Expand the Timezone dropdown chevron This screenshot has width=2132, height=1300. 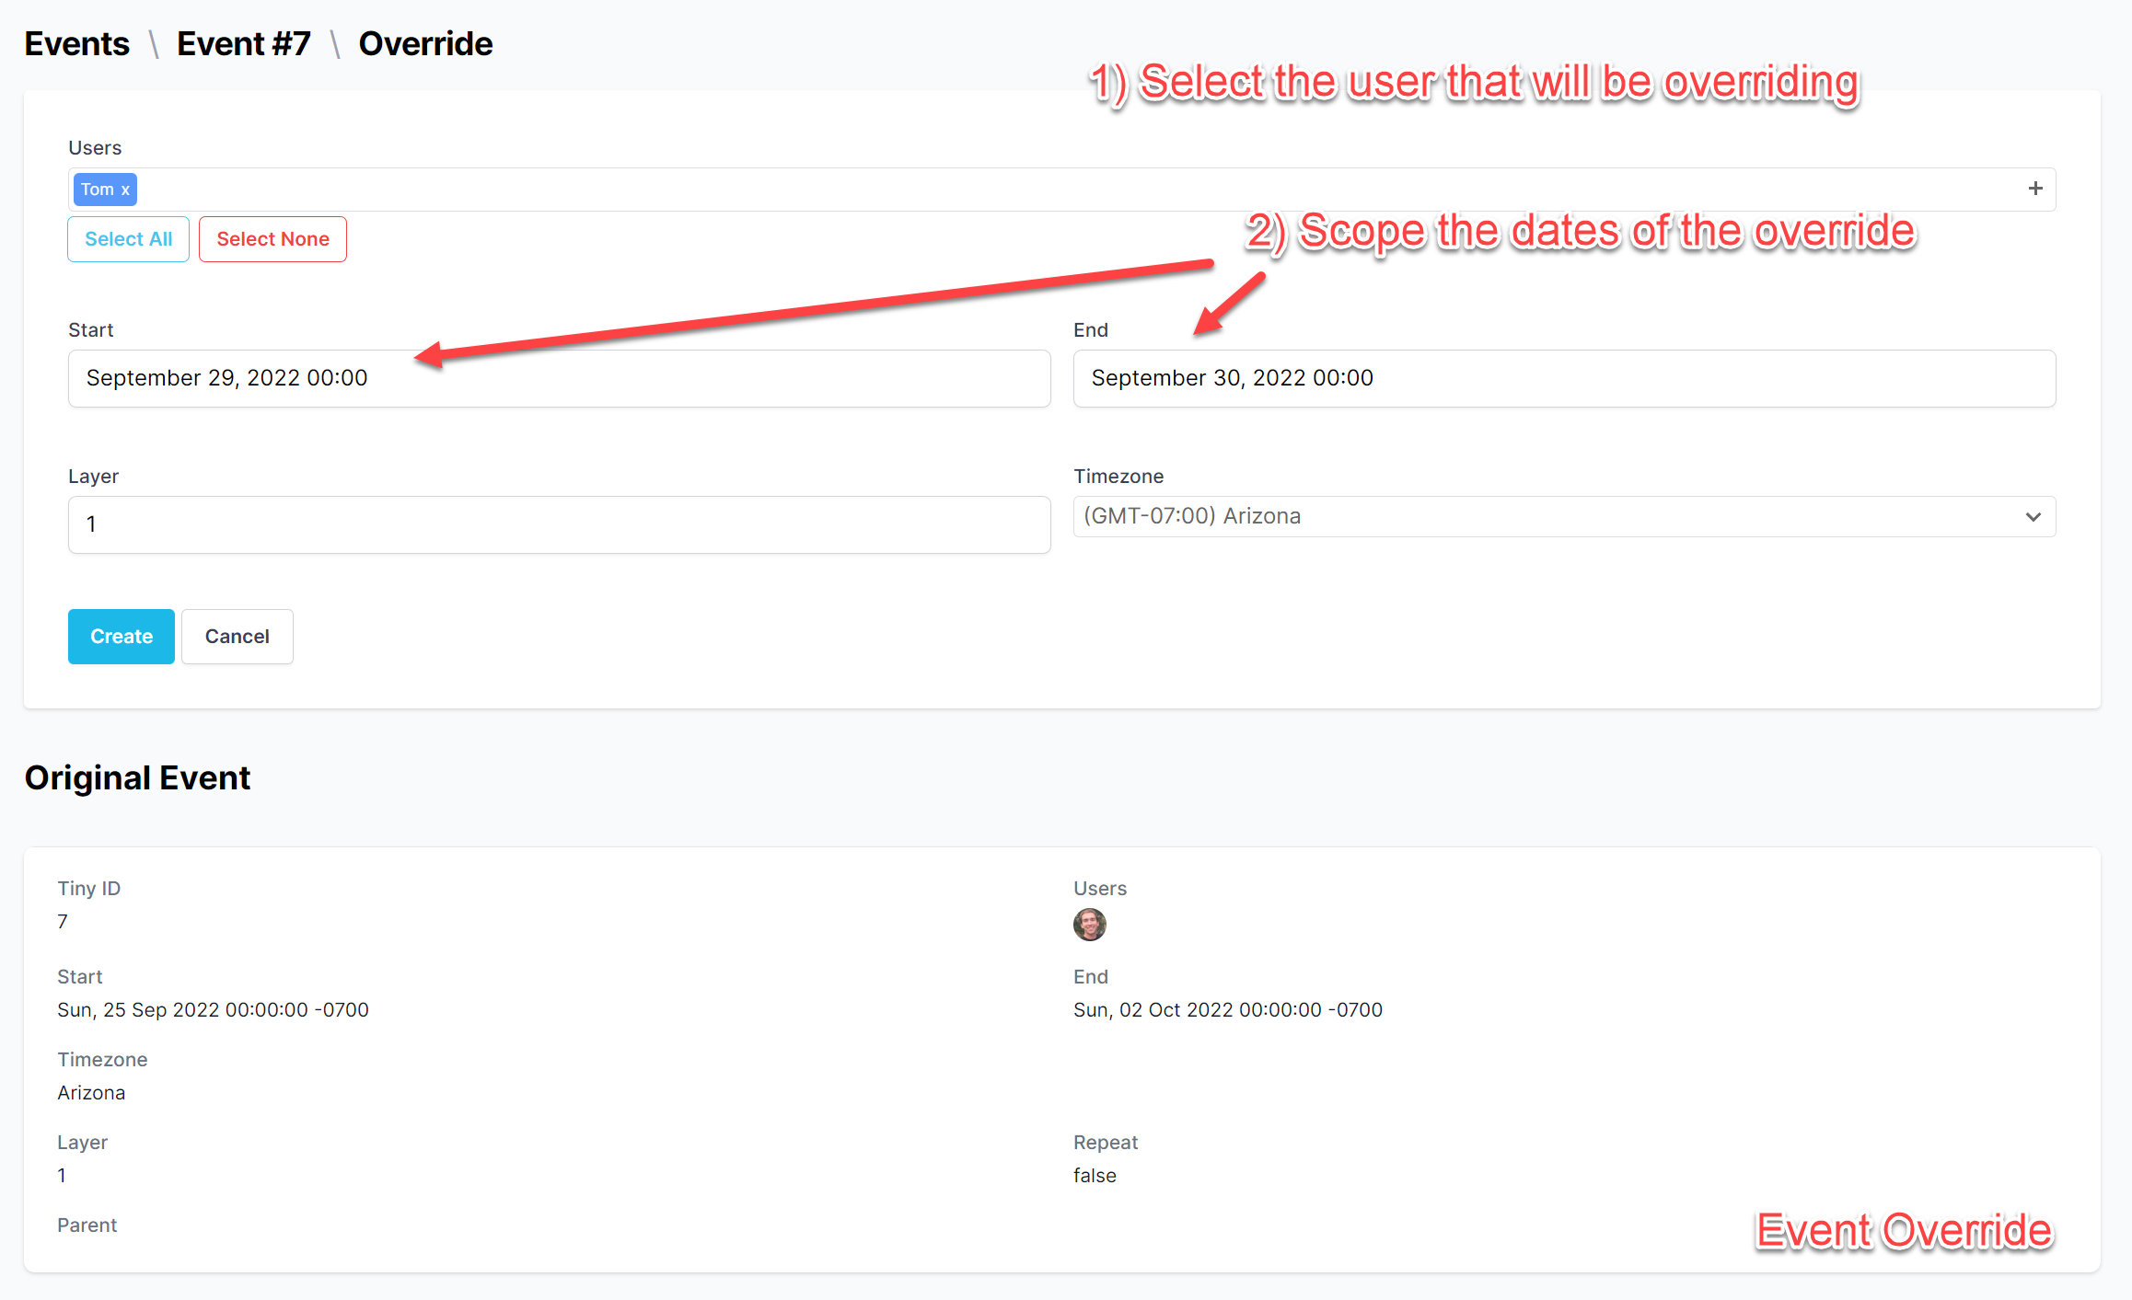pyautogui.click(x=2034, y=517)
